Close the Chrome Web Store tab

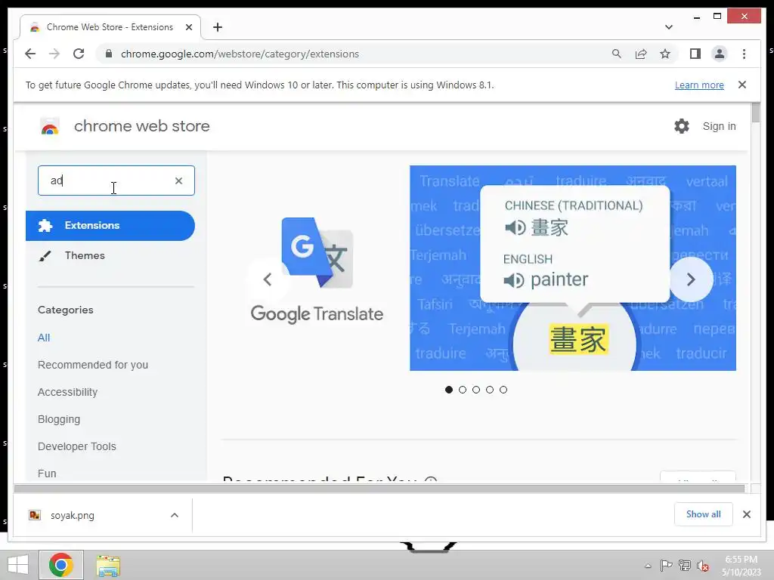point(188,27)
